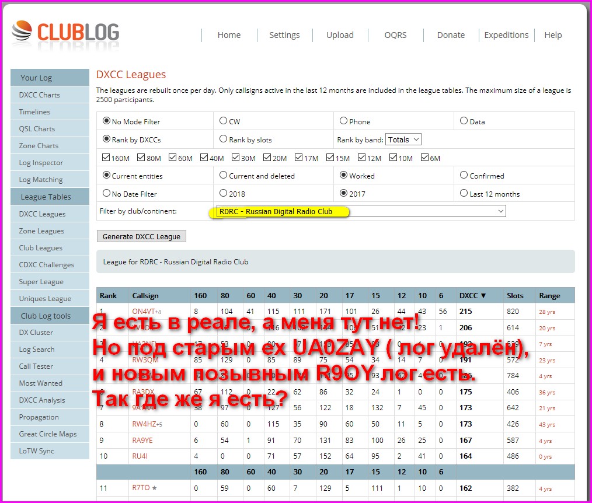Select Rank by slots radio button
This screenshot has height=503, width=592.
pyautogui.click(x=224, y=139)
